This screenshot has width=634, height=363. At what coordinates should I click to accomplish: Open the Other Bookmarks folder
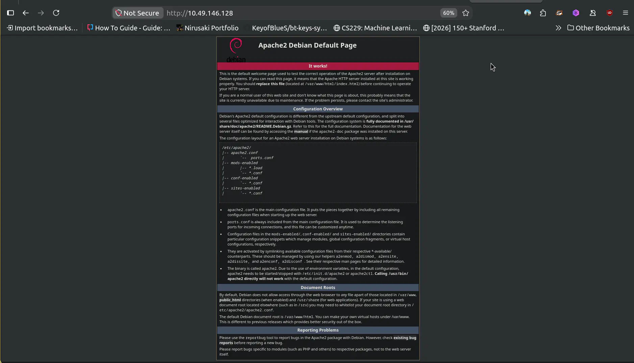(x=598, y=28)
